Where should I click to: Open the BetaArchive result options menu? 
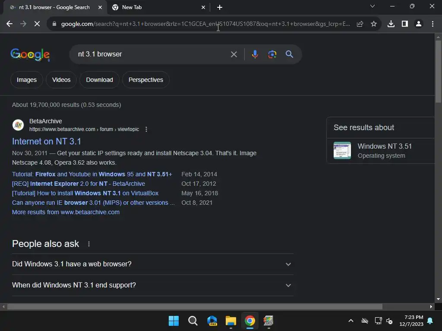click(146, 129)
